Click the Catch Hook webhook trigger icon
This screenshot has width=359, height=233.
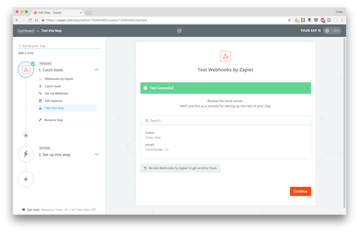(x=26, y=70)
